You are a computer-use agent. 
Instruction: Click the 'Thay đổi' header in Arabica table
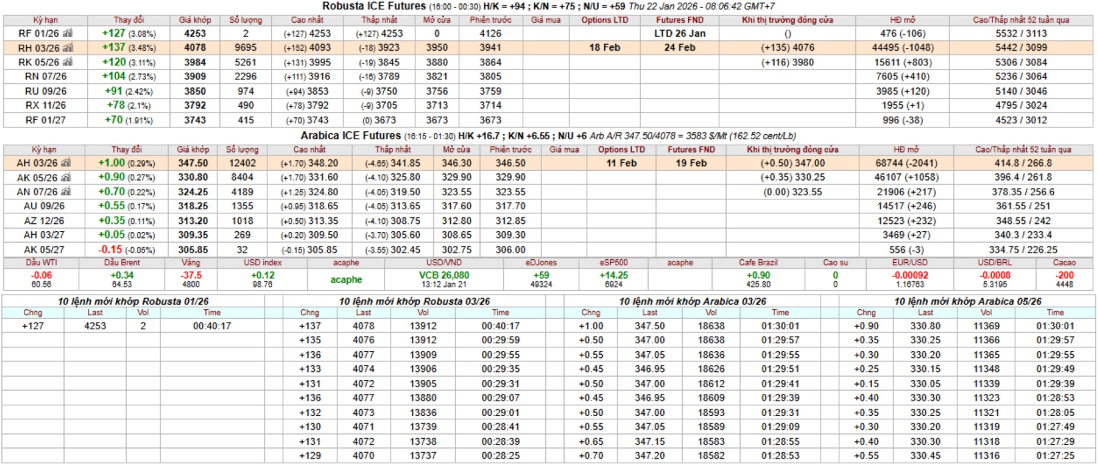[x=127, y=149]
